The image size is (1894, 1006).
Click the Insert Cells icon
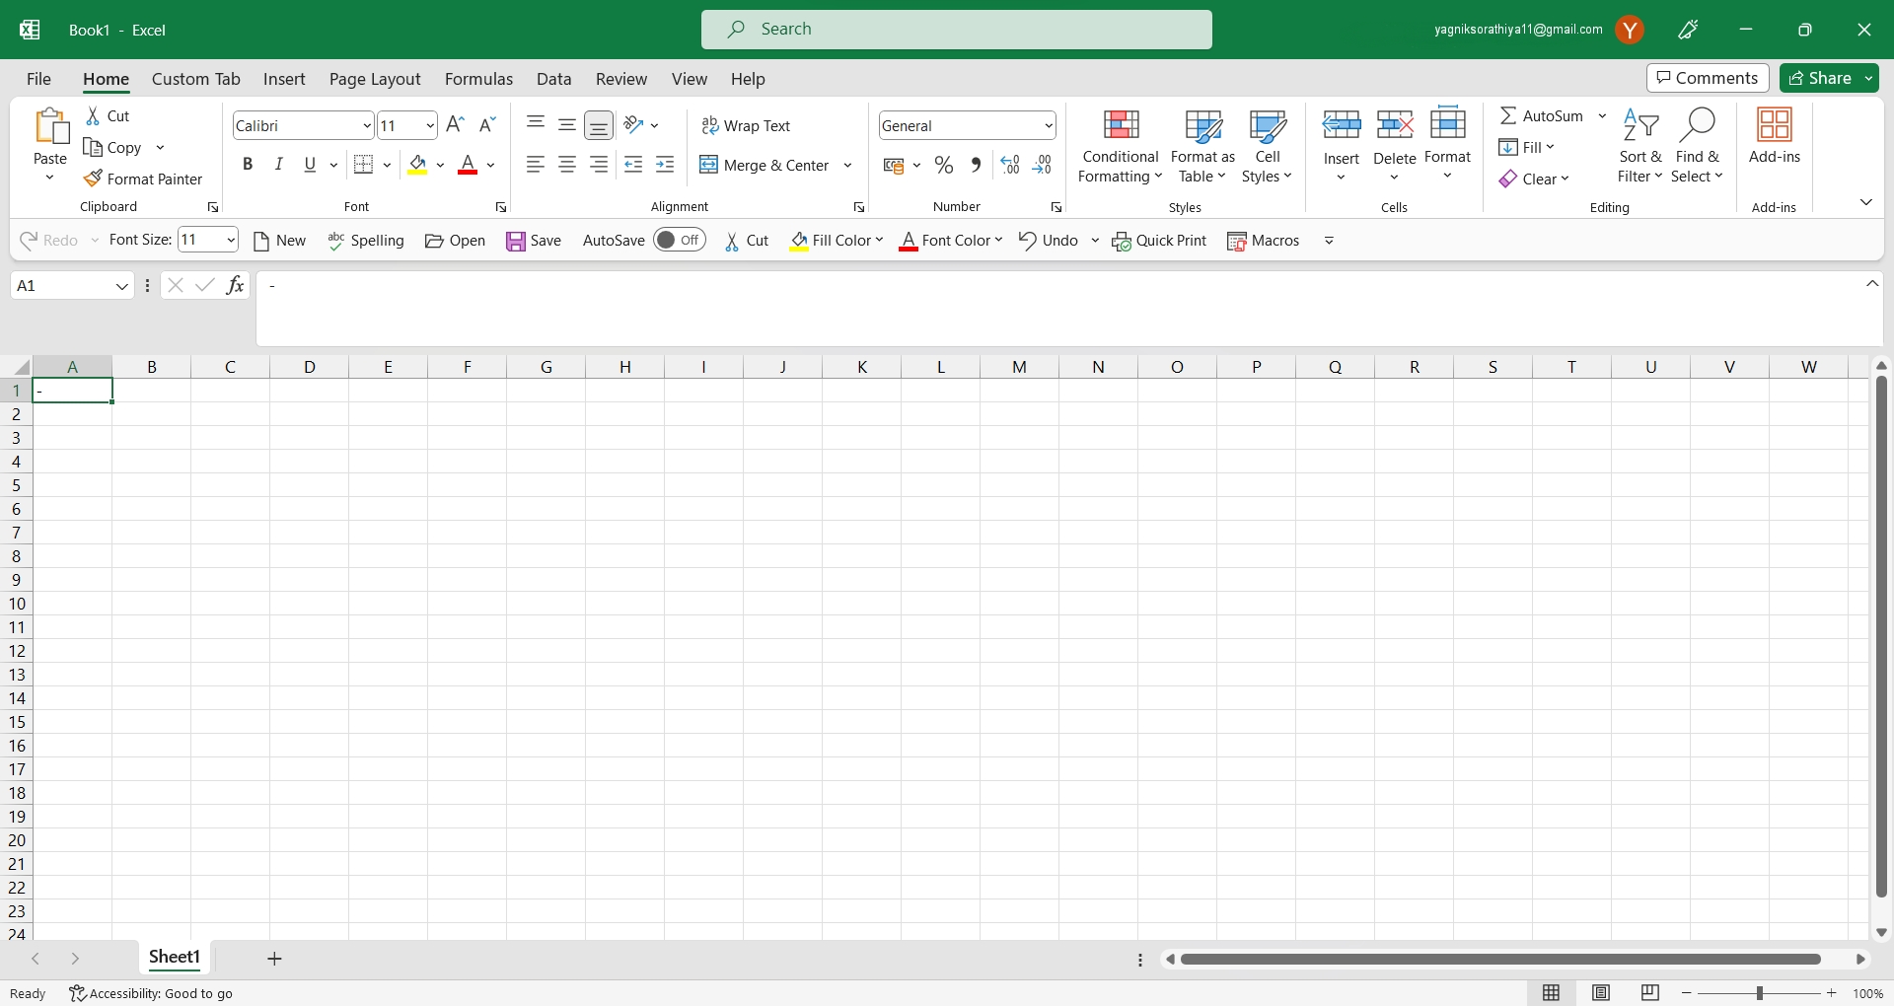[x=1341, y=124]
